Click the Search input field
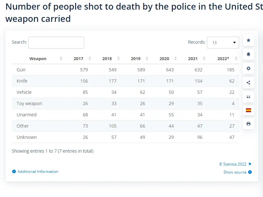 coord(56,42)
